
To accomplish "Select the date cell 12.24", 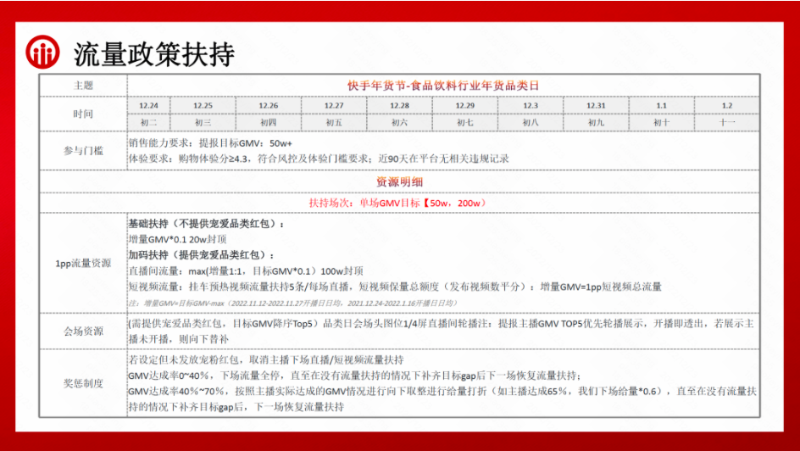I will (148, 106).
